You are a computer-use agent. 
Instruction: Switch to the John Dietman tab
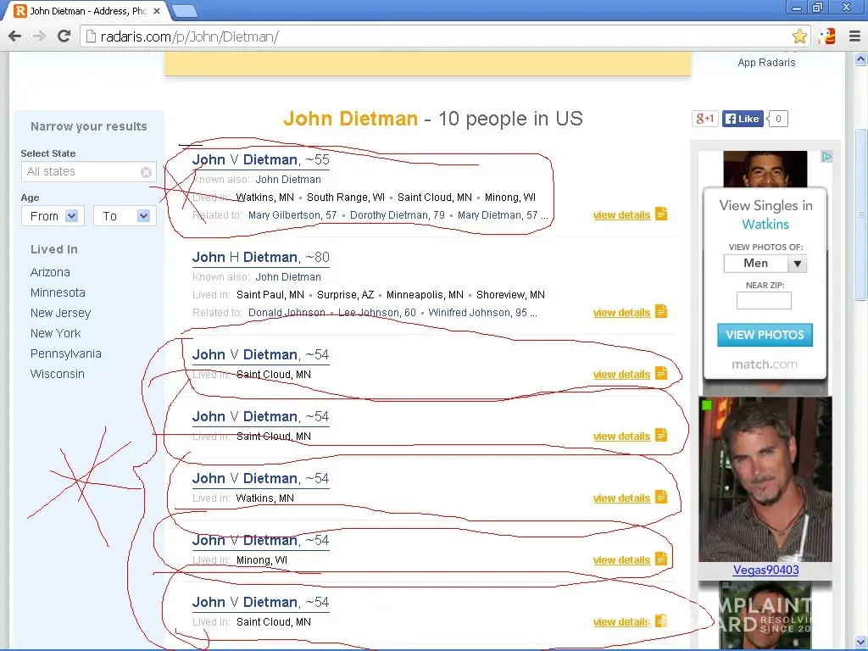tap(85, 11)
